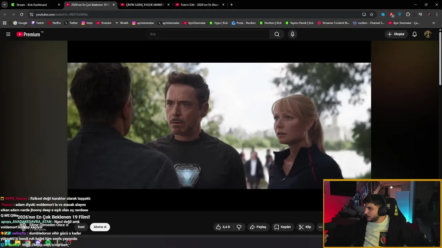Reload the page in the browser

coord(21,14)
